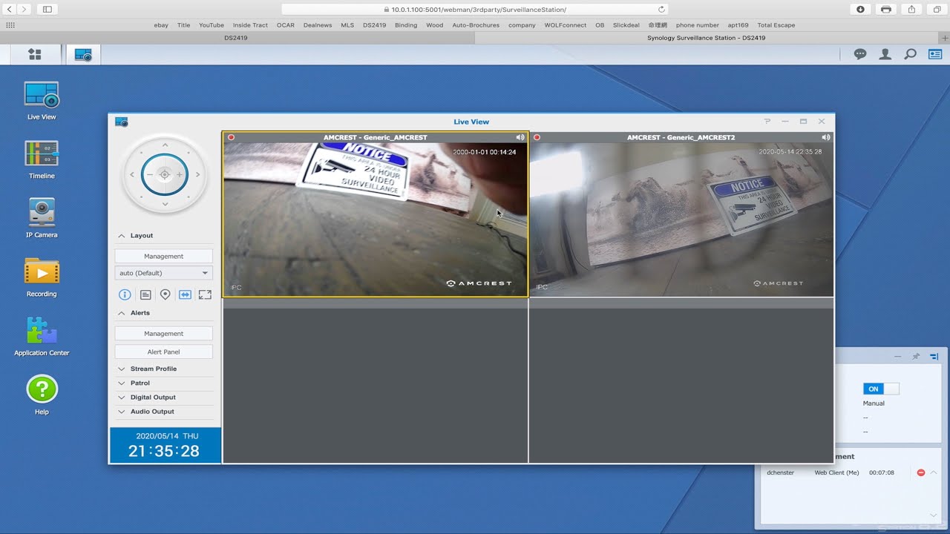Open the E-Map location pin icon

pyautogui.click(x=165, y=294)
